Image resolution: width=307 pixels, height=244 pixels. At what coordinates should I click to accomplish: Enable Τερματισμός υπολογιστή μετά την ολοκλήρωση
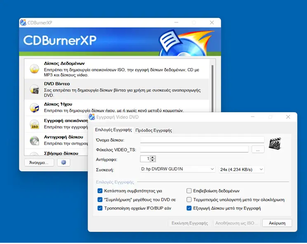[x=189, y=199]
